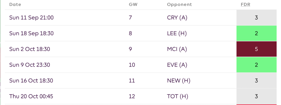Select the MCI (A) opponent cell

(x=177, y=49)
